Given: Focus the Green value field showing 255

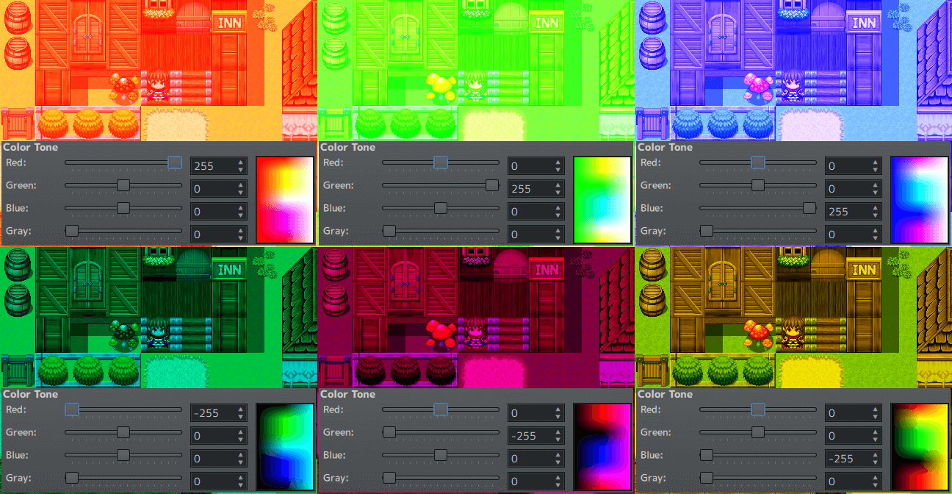Looking at the screenshot, I should (535, 189).
